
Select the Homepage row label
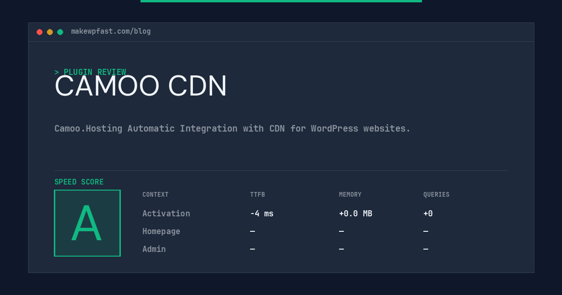click(x=161, y=231)
